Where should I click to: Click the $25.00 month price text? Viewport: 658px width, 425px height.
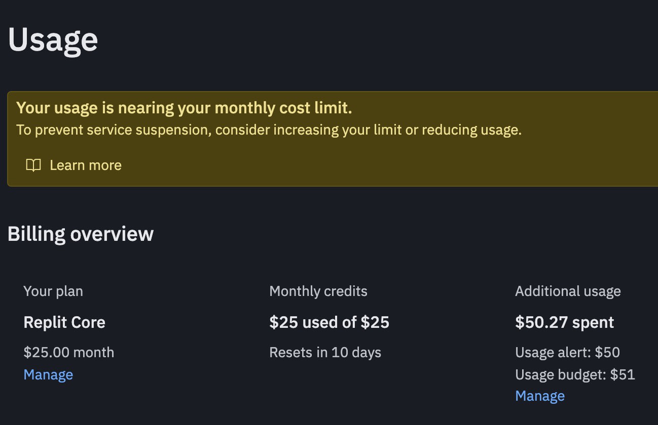coord(68,352)
